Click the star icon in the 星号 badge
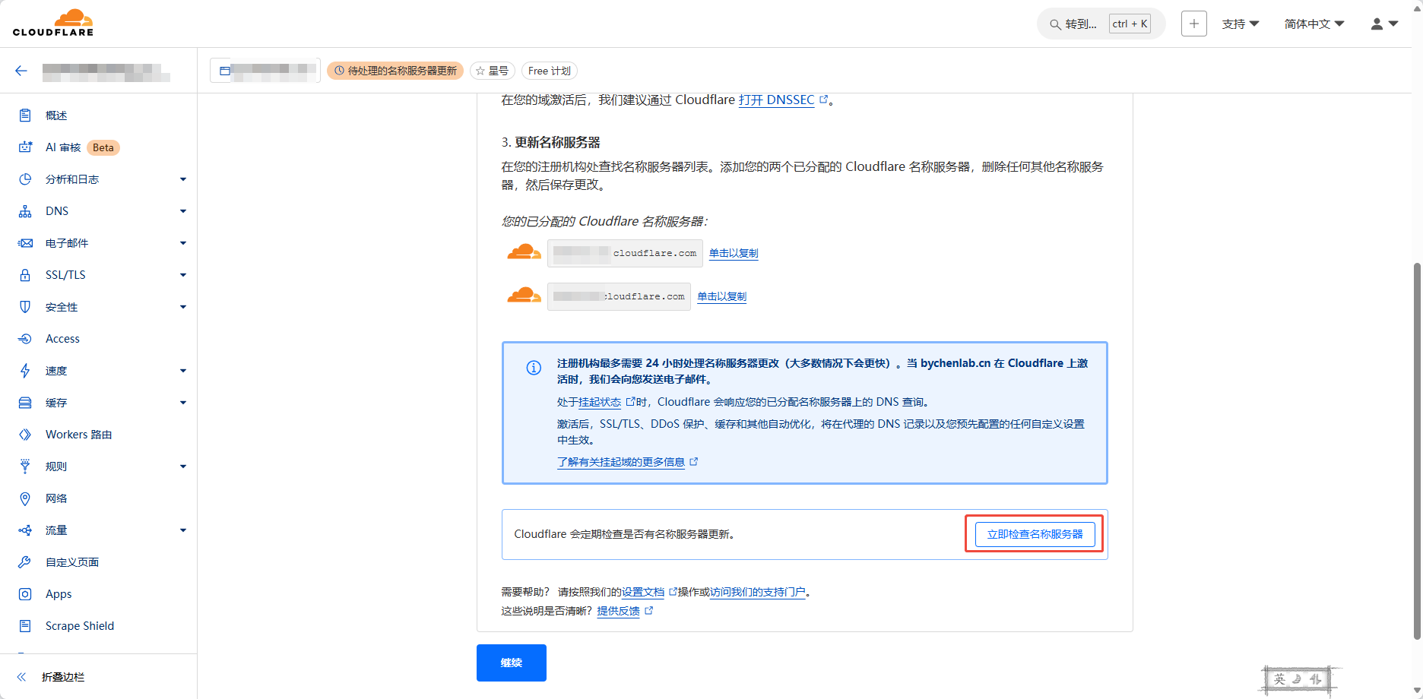This screenshot has width=1423, height=699. point(480,71)
